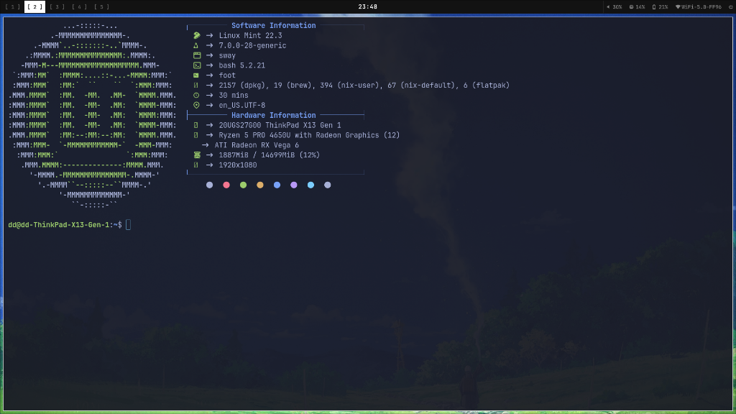Click the '394 (nix-user)' package count
Image resolution: width=736 pixels, height=414 pixels.
[x=349, y=86]
